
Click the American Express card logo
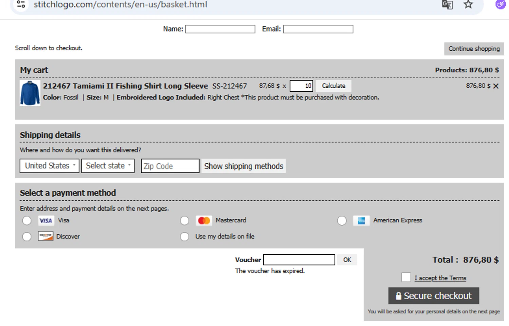361,221
